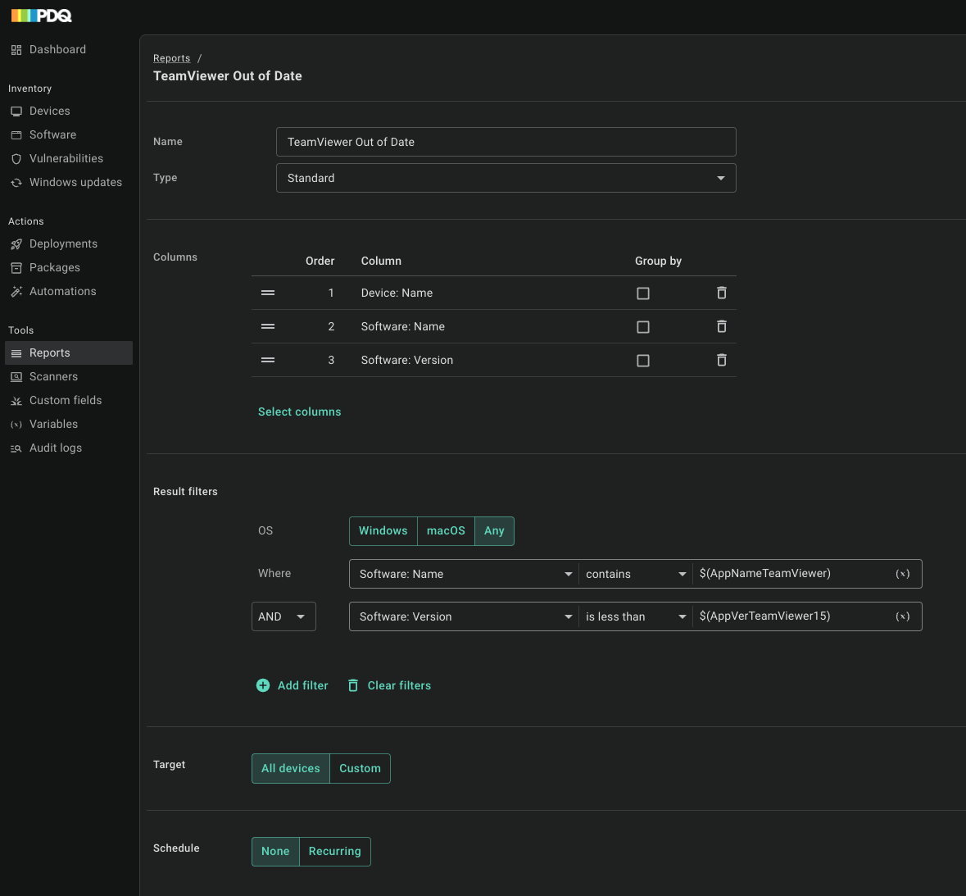This screenshot has width=966, height=896.
Task: Click the $(AppVerTeamViewer15) value field
Action: tap(791, 616)
